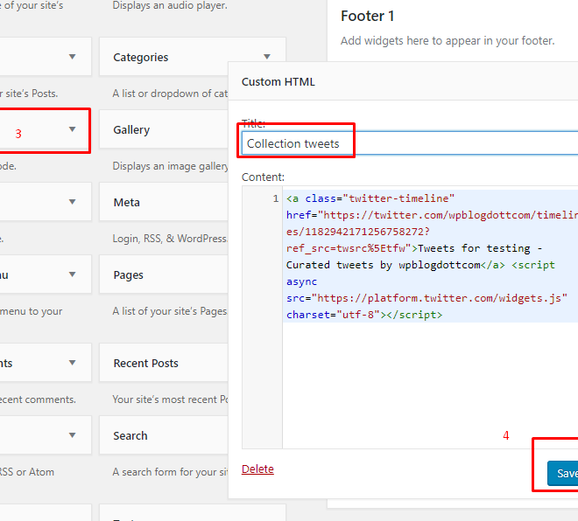578x521 pixels.
Task: Open the Meta widget
Action: [x=164, y=202]
